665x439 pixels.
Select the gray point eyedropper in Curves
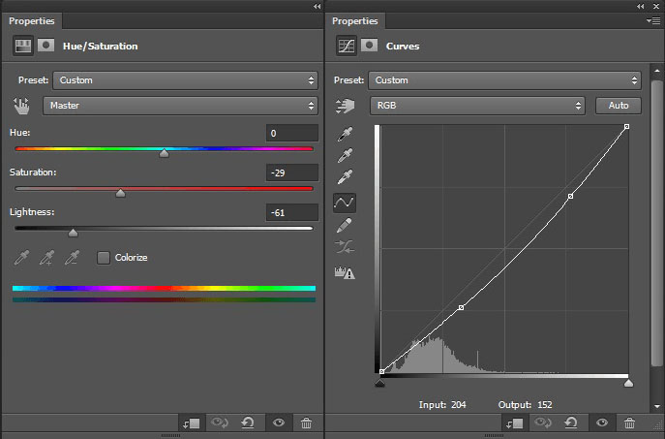click(345, 155)
